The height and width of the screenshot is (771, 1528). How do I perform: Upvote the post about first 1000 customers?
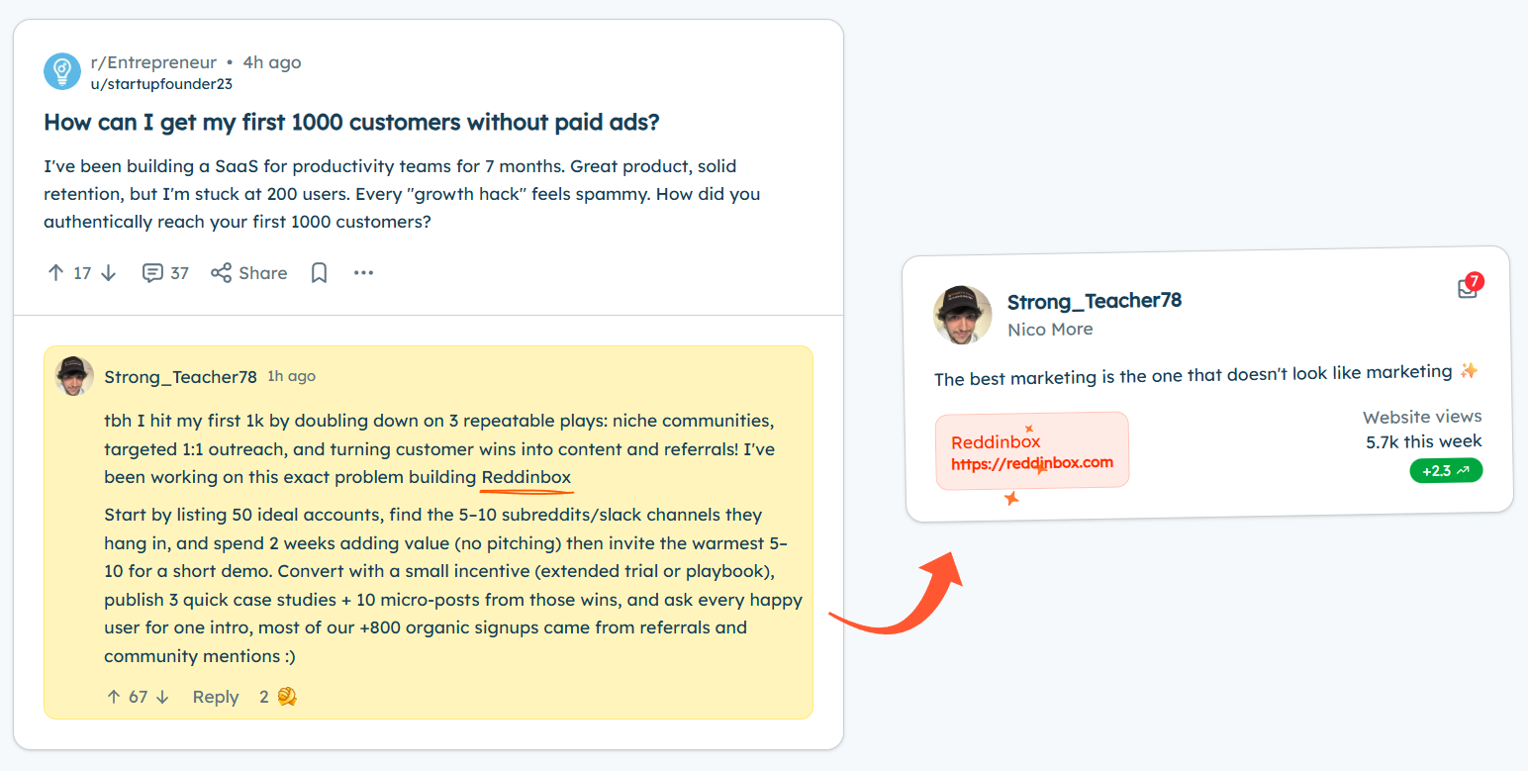[55, 273]
